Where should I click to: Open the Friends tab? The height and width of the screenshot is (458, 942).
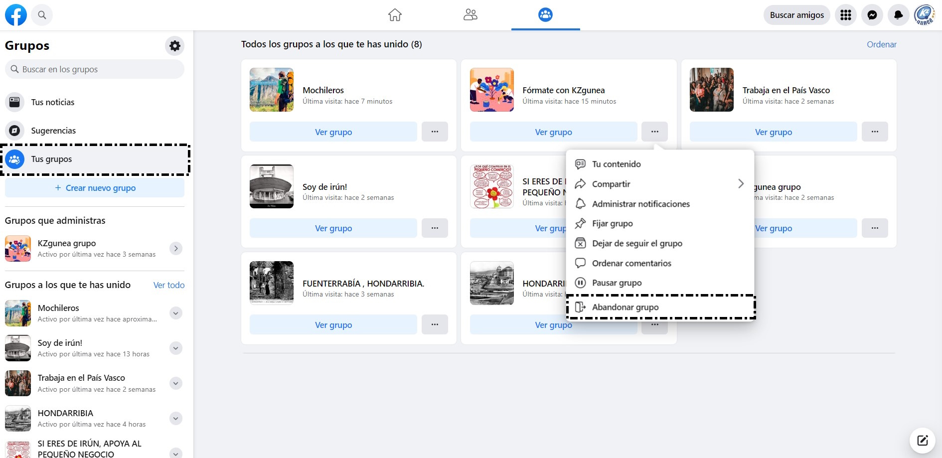point(470,15)
